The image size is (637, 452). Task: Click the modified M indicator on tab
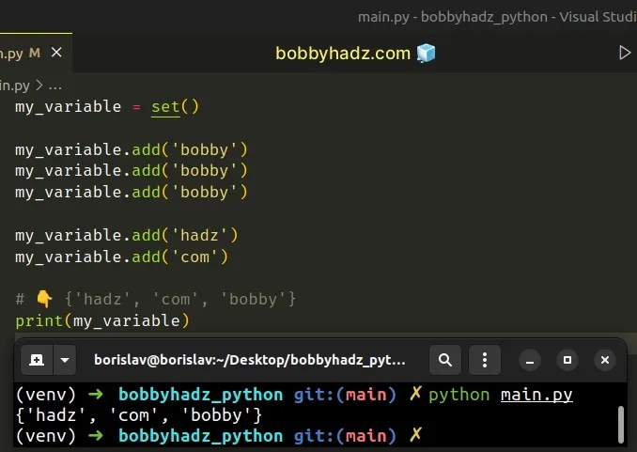35,53
